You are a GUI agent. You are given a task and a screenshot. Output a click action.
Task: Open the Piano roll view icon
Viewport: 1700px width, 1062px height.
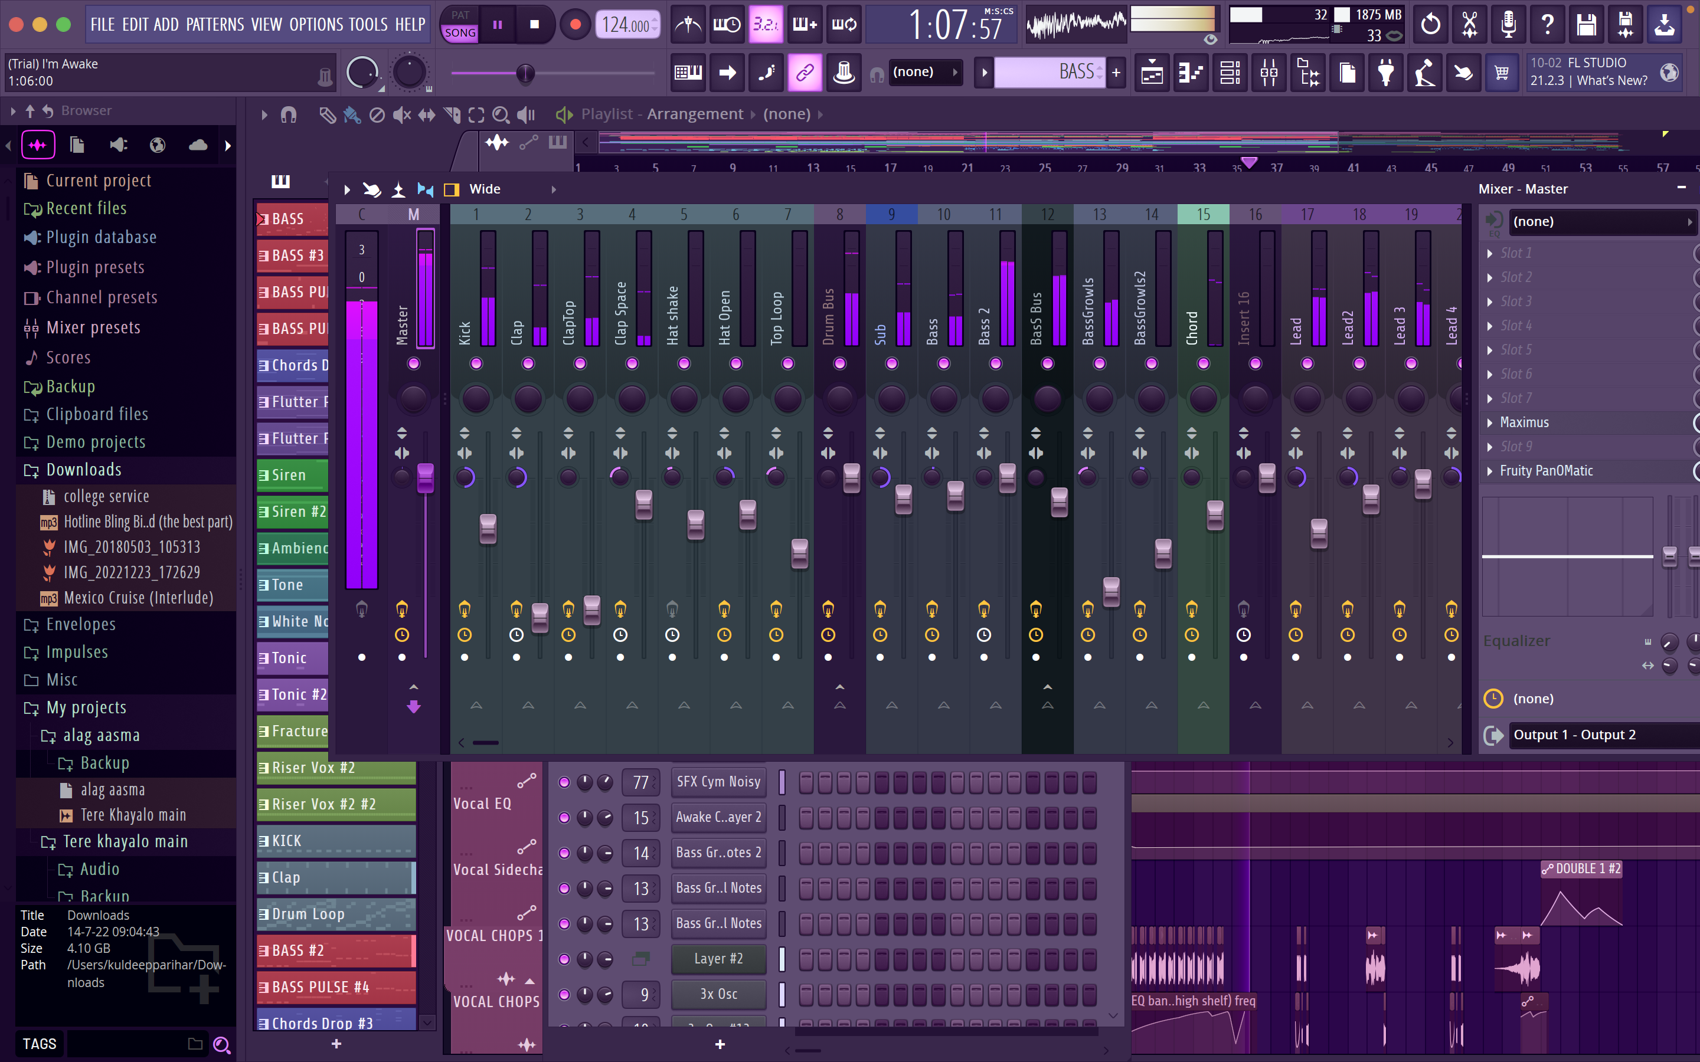click(1191, 73)
